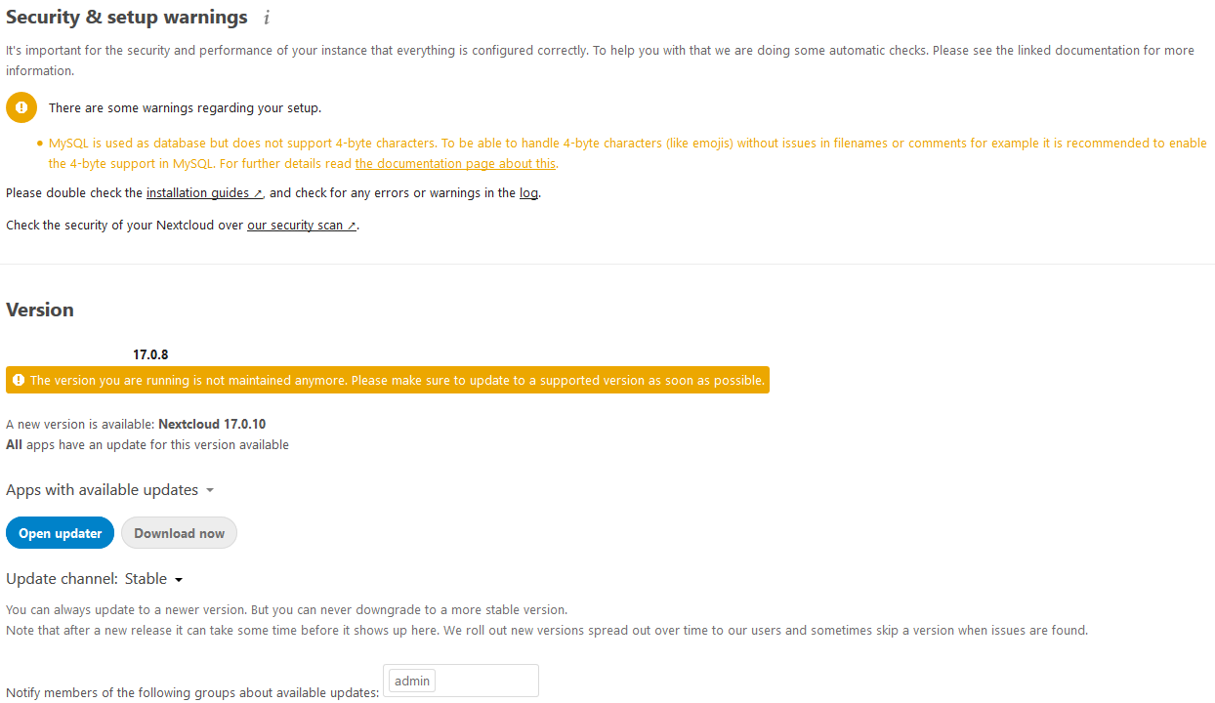The image size is (1215, 703).
Task: Open the log link
Action: click(x=528, y=193)
